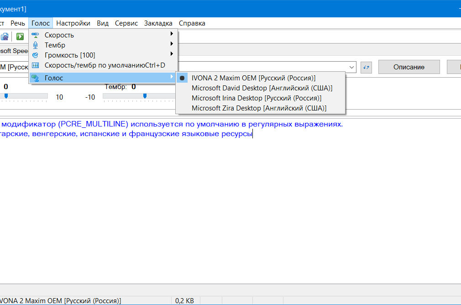
Task: Open the Речь menu
Action: [x=18, y=23]
